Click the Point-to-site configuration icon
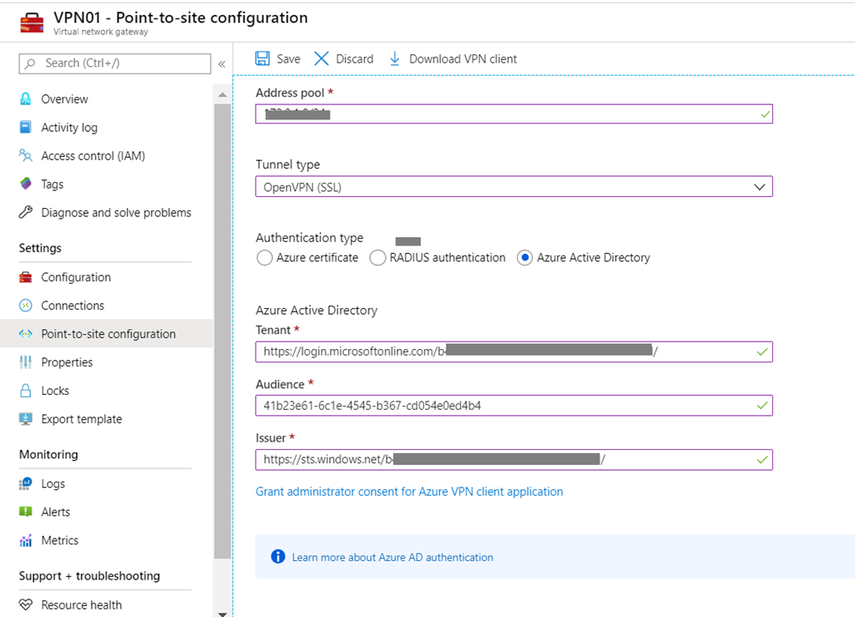This screenshot has width=855, height=617. pyautogui.click(x=26, y=334)
